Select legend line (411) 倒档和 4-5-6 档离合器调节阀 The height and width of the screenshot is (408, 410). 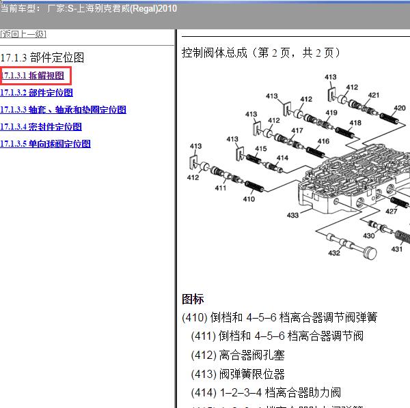277,336
